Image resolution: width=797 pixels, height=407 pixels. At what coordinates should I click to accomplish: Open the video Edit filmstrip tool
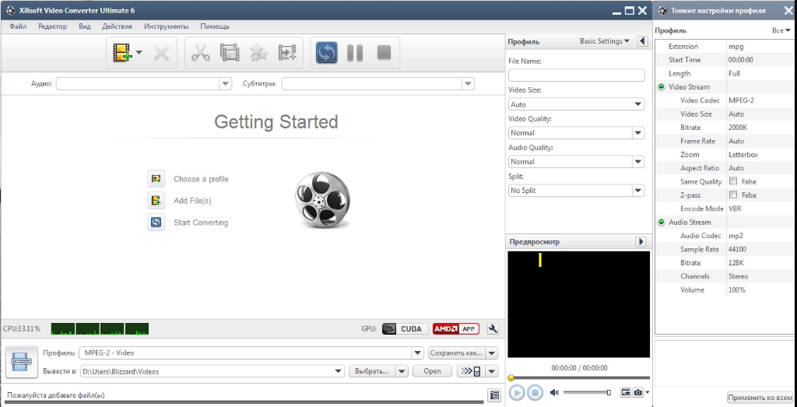point(230,53)
